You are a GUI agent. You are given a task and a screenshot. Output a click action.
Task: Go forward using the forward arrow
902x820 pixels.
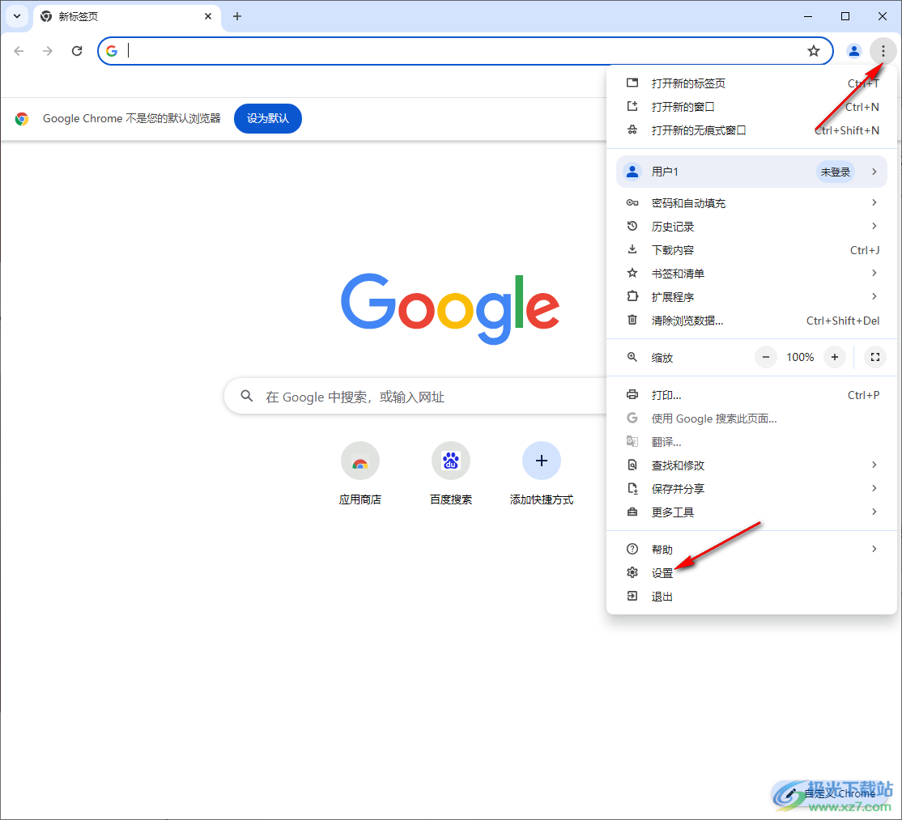48,51
